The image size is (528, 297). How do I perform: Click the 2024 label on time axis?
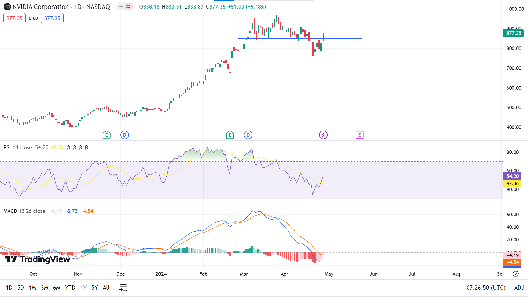click(161, 274)
